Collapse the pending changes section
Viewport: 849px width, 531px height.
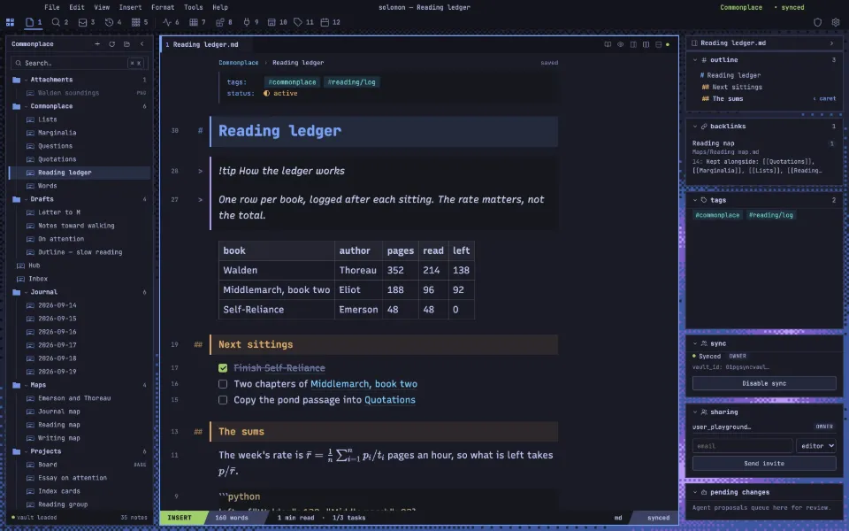click(x=695, y=492)
